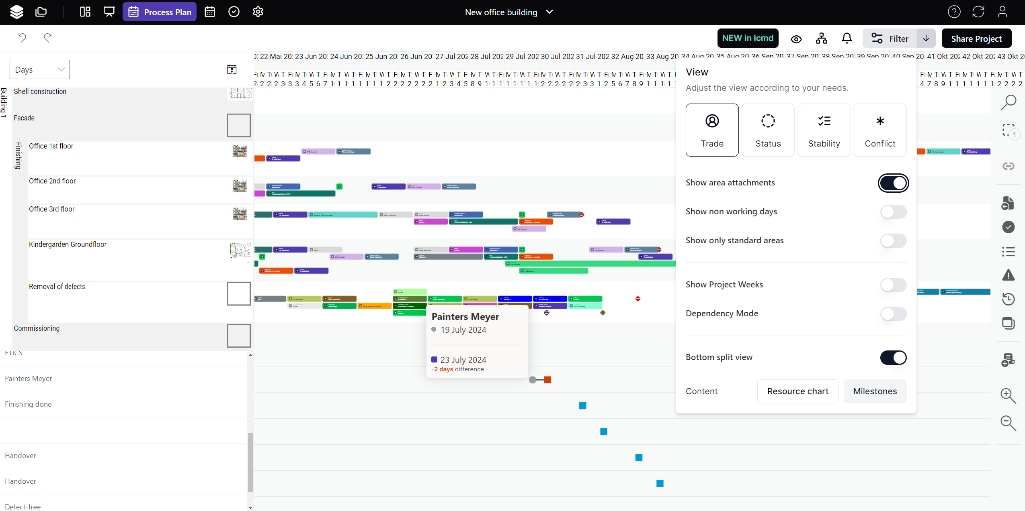Toggle Show area attachments switch
This screenshot has height=511, width=1025.
[893, 183]
